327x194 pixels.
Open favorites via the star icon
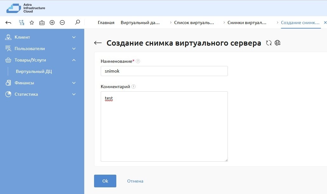[32, 23]
